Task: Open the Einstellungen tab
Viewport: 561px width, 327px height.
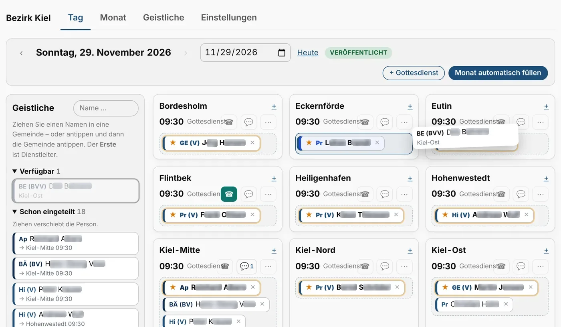Action: (229, 18)
